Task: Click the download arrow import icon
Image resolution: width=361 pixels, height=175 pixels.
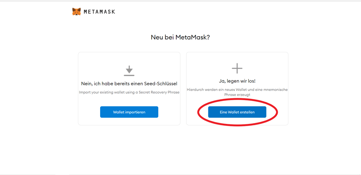Action: pos(129,70)
